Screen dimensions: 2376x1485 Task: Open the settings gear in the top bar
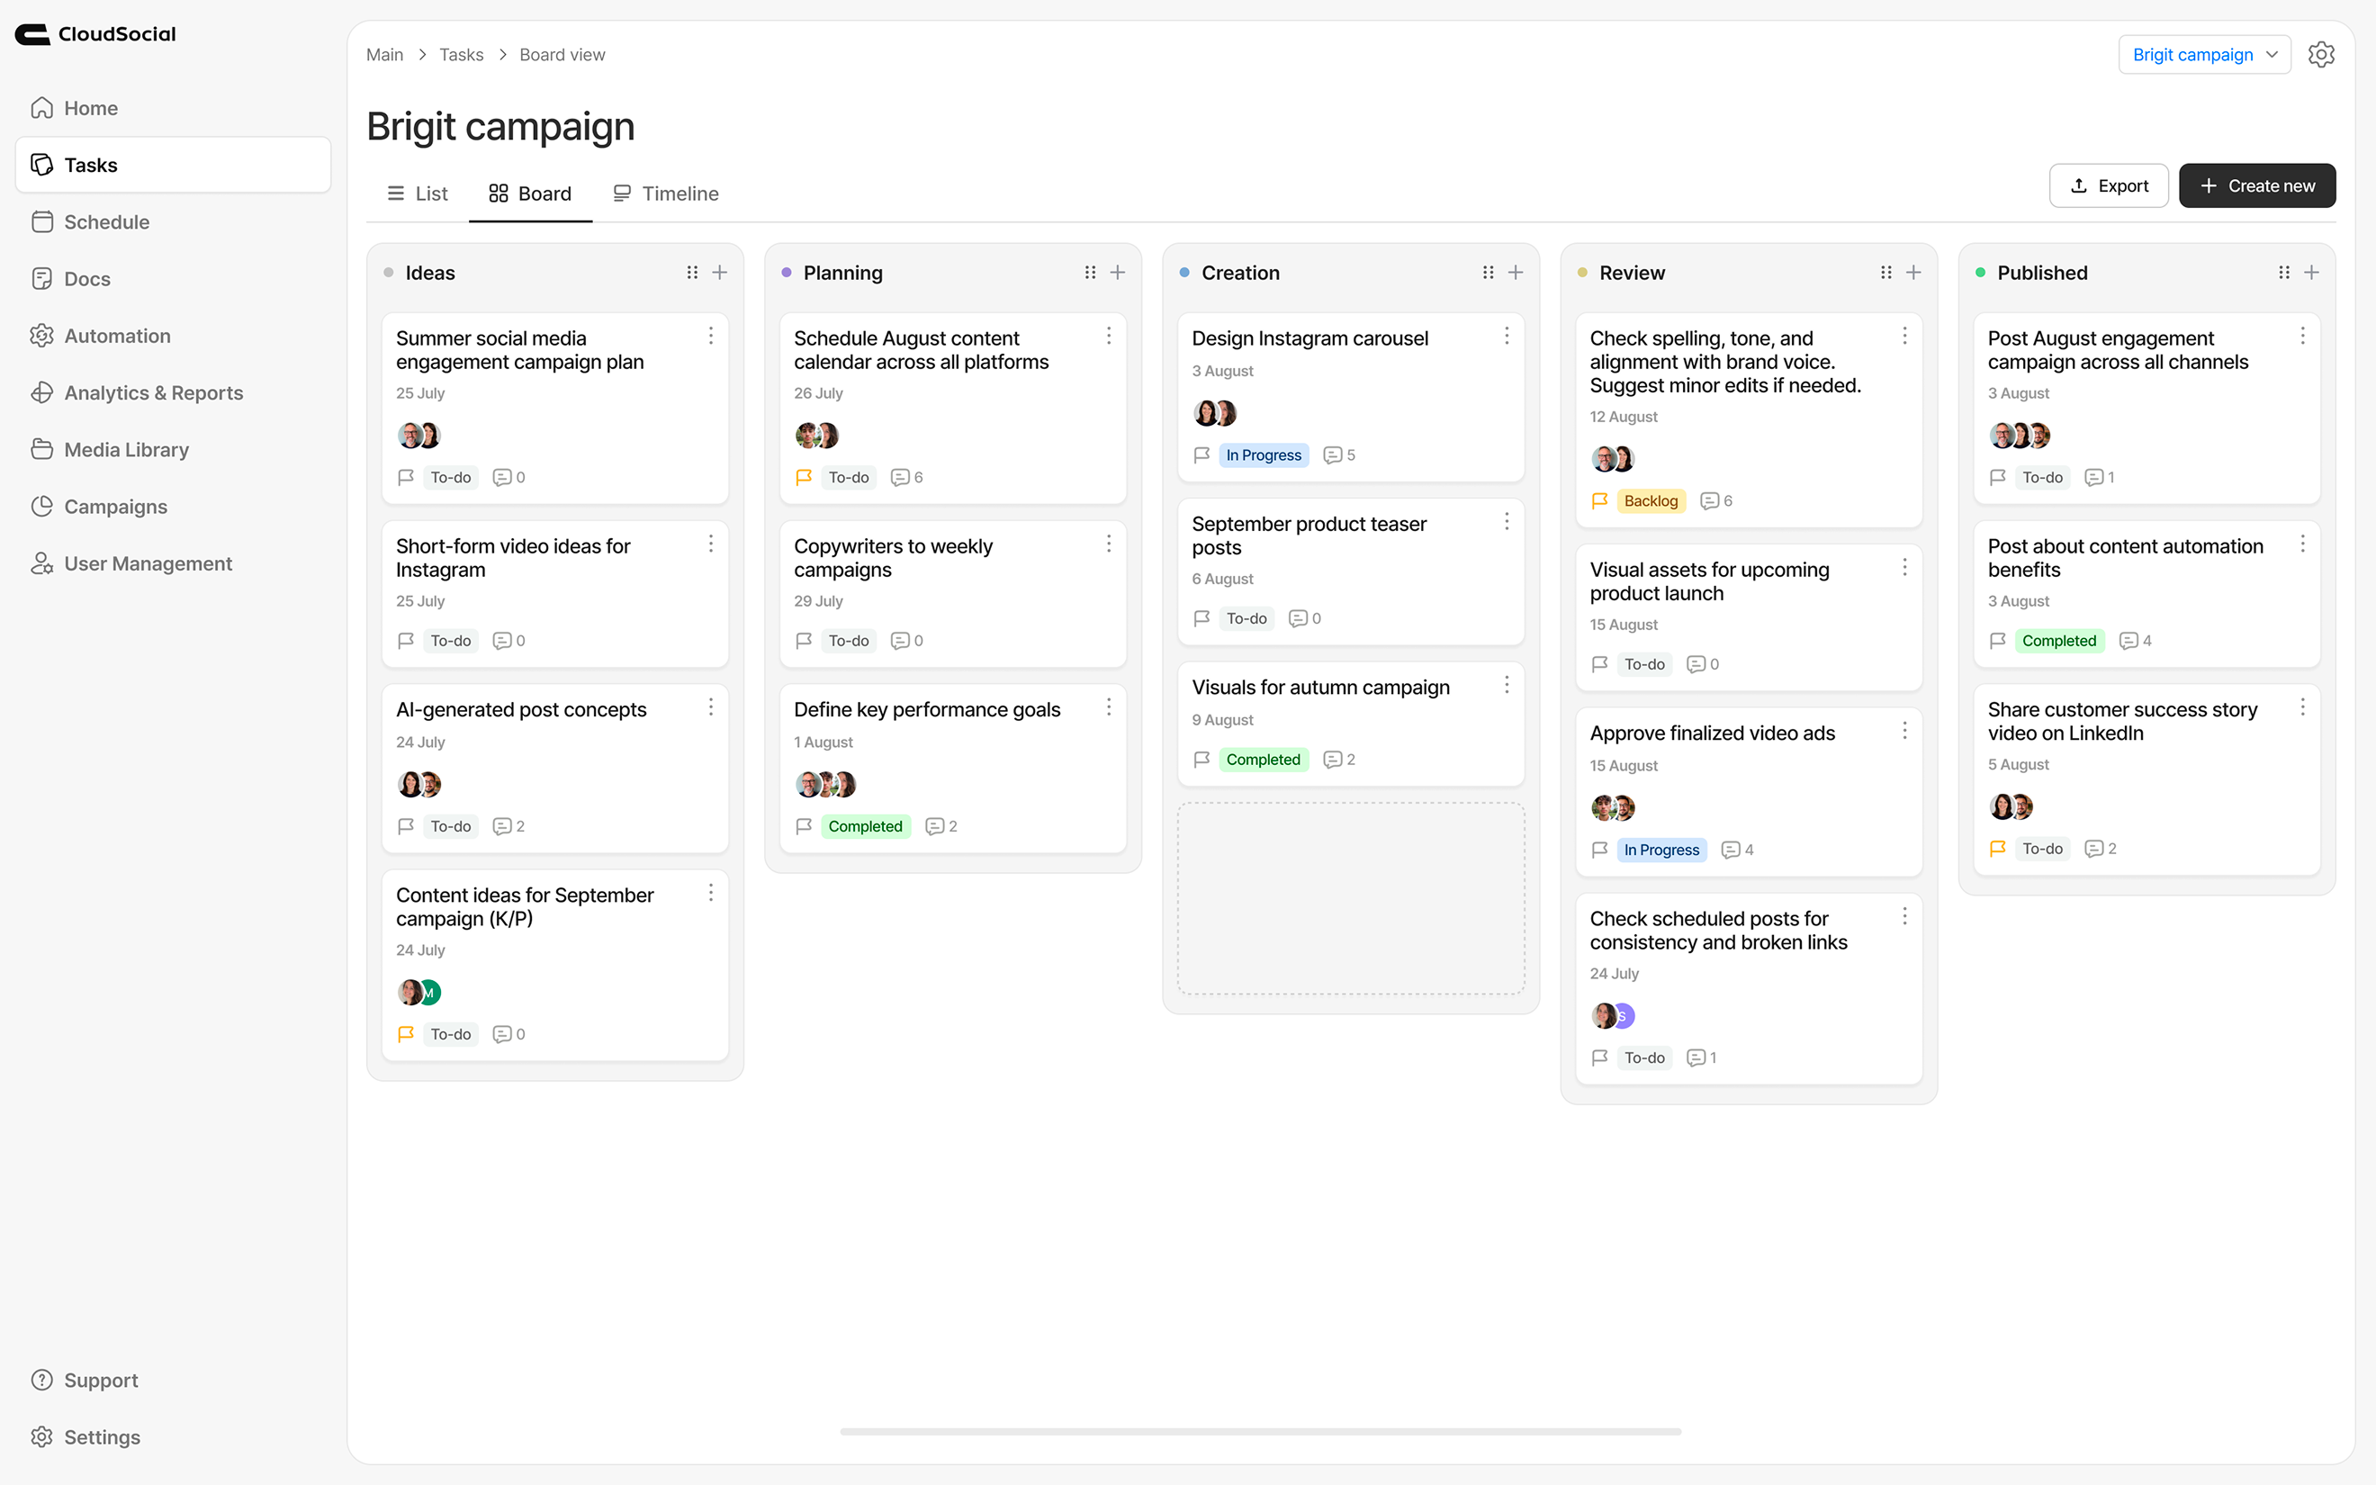click(x=2321, y=54)
